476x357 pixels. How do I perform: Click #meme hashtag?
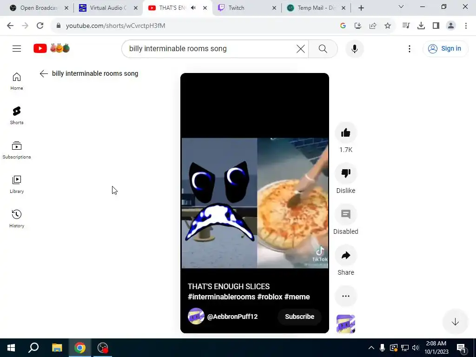tap(297, 297)
